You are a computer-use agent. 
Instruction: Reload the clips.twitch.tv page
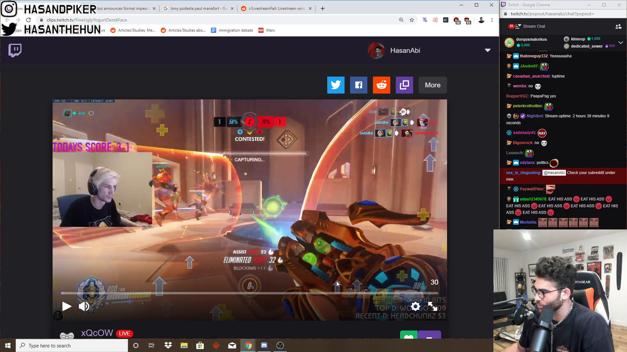coord(28,20)
